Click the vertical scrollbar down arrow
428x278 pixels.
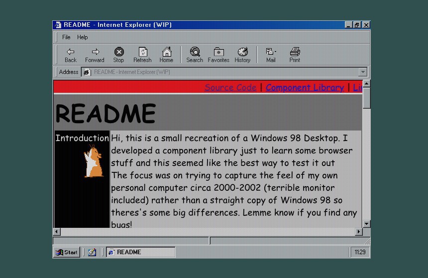point(367,224)
